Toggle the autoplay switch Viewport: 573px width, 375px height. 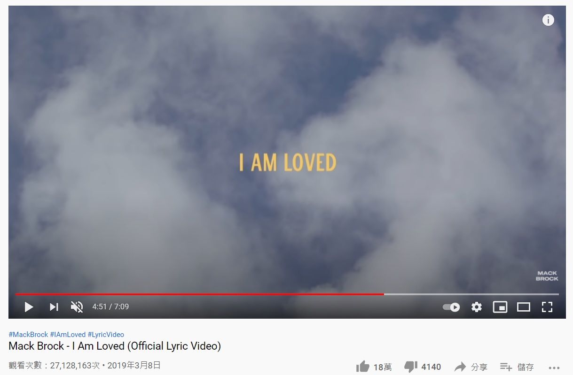point(451,307)
